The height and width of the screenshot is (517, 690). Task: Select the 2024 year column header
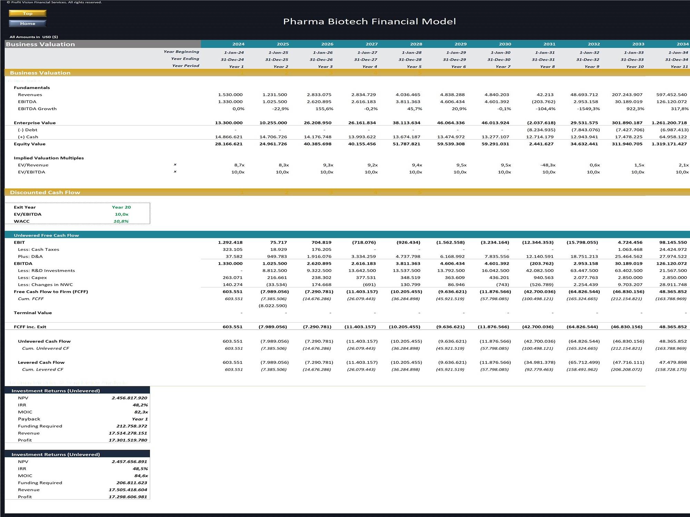pos(238,44)
